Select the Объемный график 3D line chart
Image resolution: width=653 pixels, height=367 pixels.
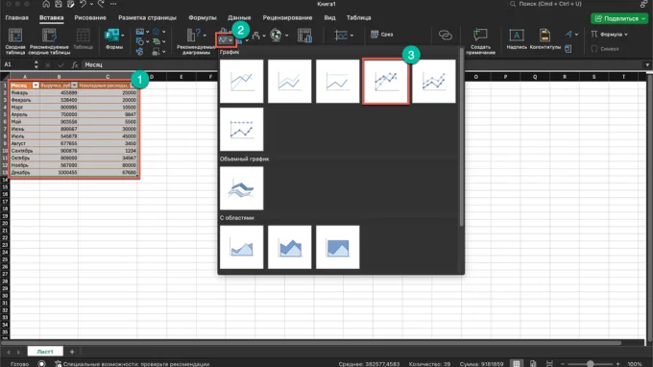pyautogui.click(x=242, y=188)
